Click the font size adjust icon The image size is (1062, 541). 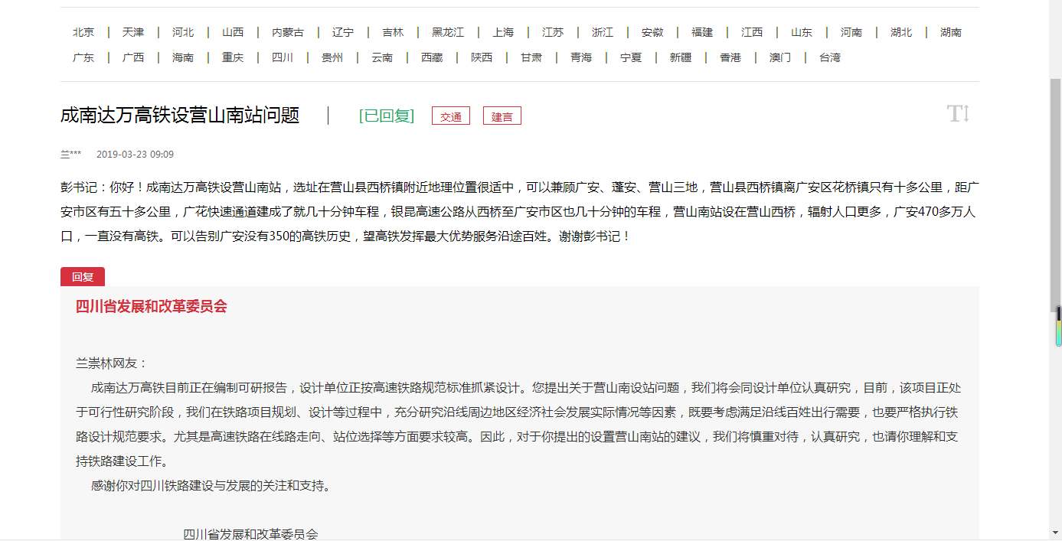click(958, 114)
